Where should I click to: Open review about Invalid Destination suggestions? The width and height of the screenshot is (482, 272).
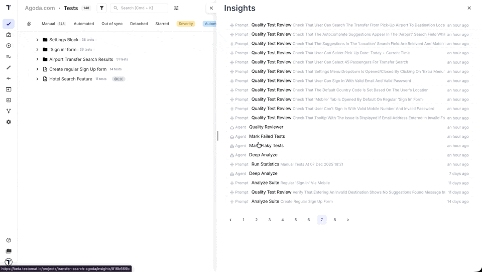point(349,192)
